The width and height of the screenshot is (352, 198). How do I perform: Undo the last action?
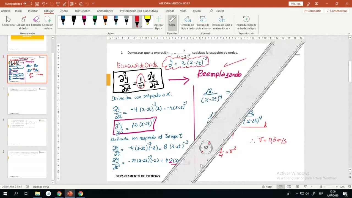[x=43, y=4]
